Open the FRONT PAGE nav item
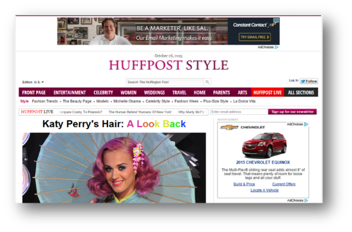The height and width of the screenshot is (232, 352). click(x=34, y=93)
